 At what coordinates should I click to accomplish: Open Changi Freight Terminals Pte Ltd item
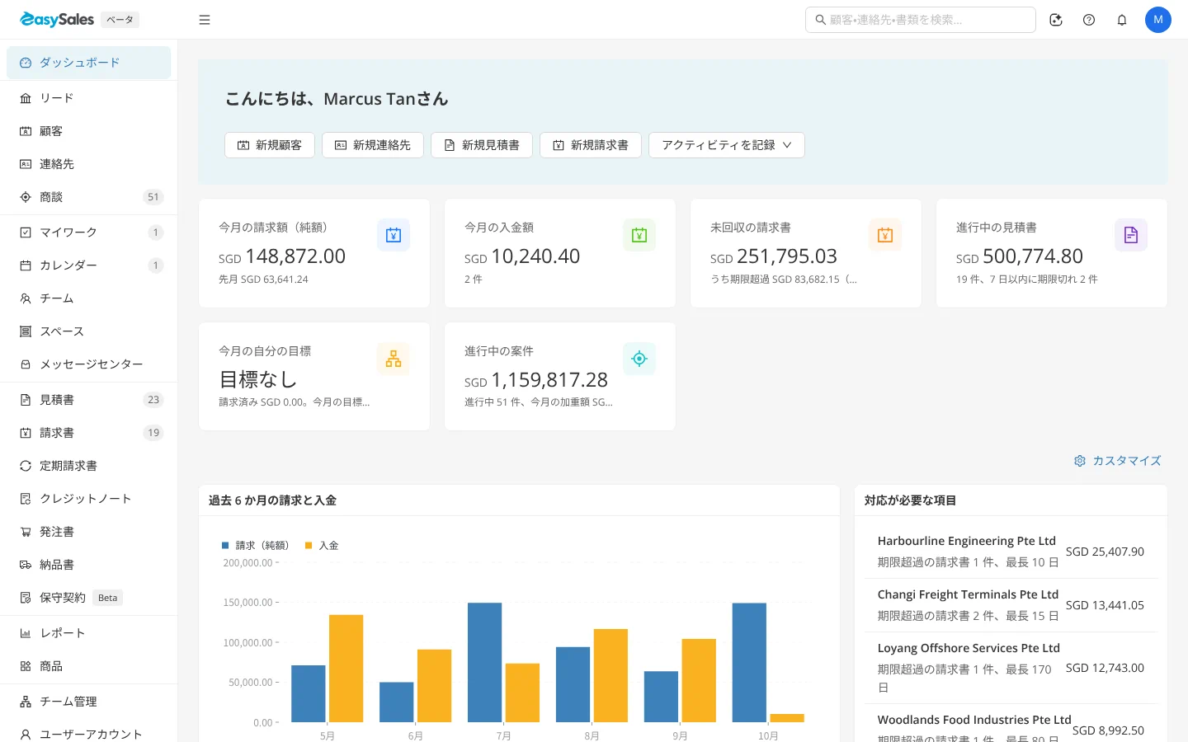[1011, 605]
